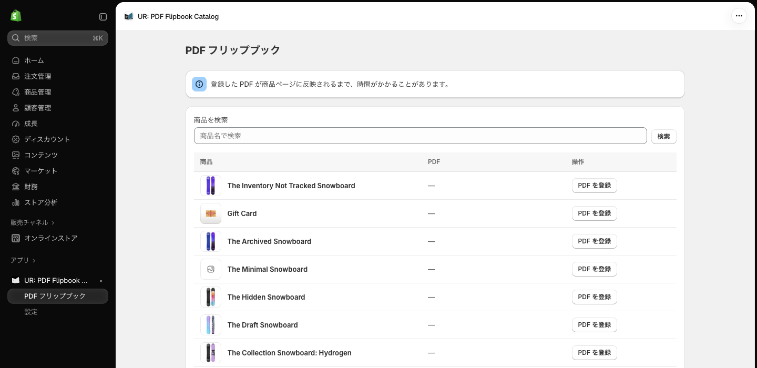Image resolution: width=757 pixels, height=368 pixels.
Task: Click the pin dot next to UR: PDF Flipbook
Action: (x=101, y=281)
